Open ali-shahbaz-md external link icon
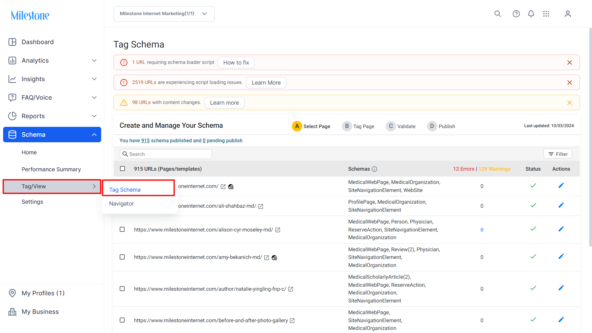The image size is (592, 333). coord(261,206)
